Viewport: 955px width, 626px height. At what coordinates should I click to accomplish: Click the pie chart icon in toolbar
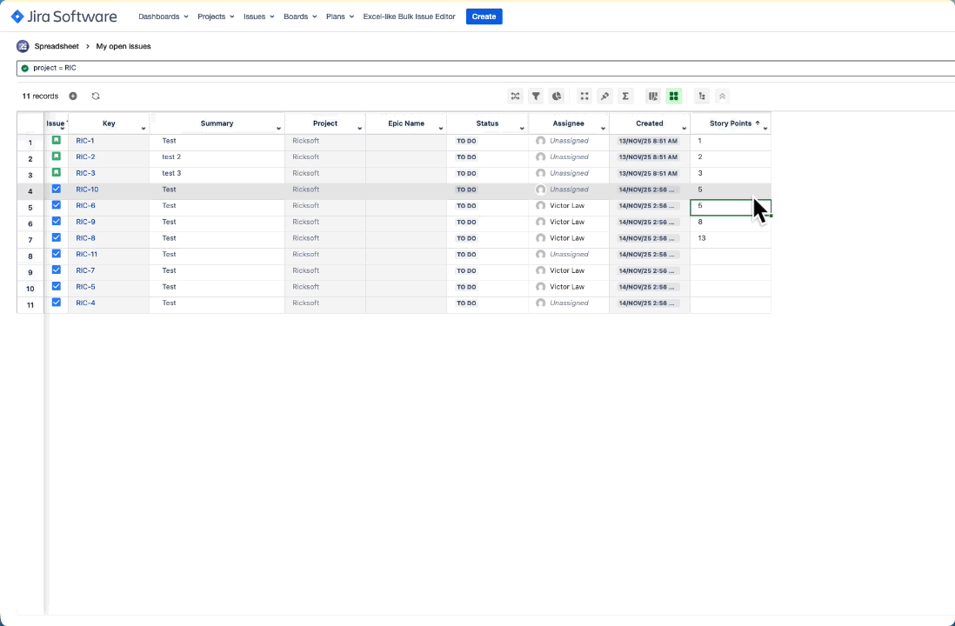(x=557, y=96)
